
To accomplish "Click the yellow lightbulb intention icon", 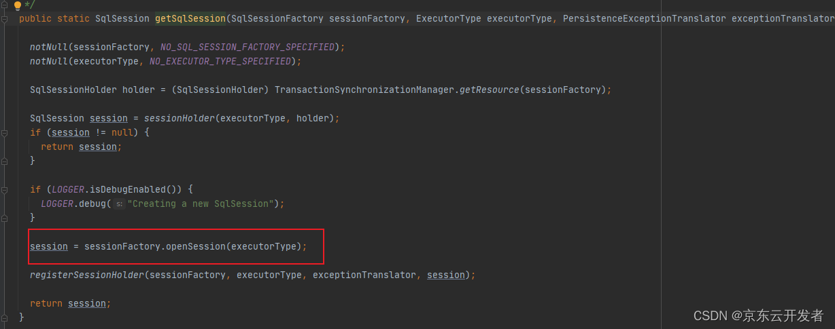I will (18, 5).
